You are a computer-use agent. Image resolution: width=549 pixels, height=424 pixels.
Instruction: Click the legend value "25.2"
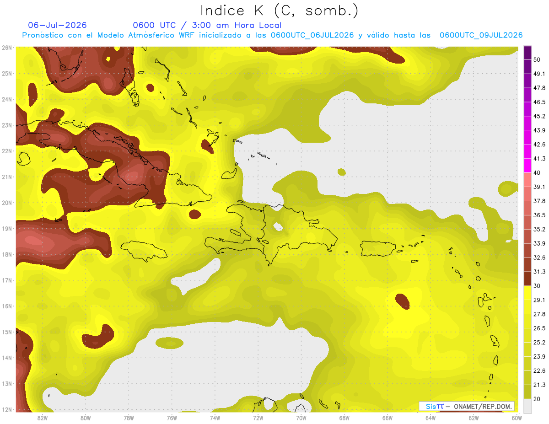pos(540,343)
